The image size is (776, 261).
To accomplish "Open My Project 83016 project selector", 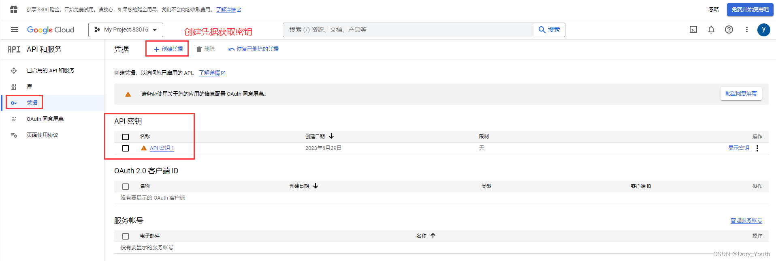I will coord(126,29).
